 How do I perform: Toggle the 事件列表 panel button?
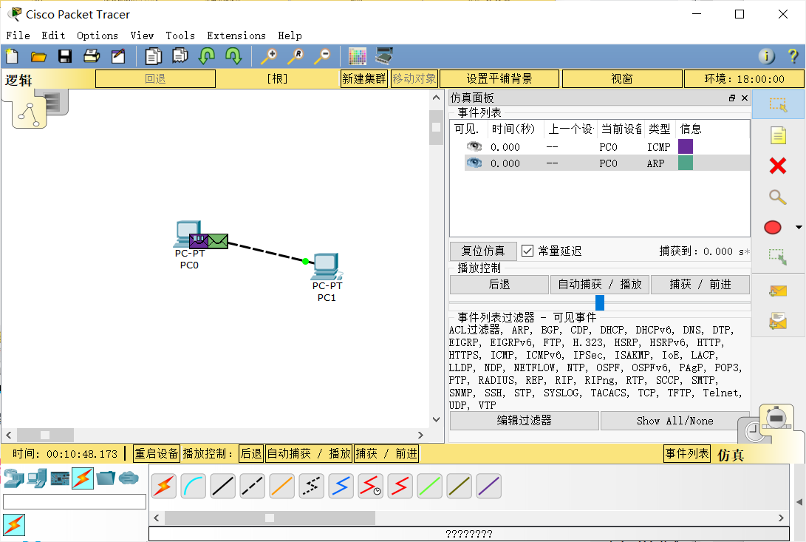(x=687, y=453)
